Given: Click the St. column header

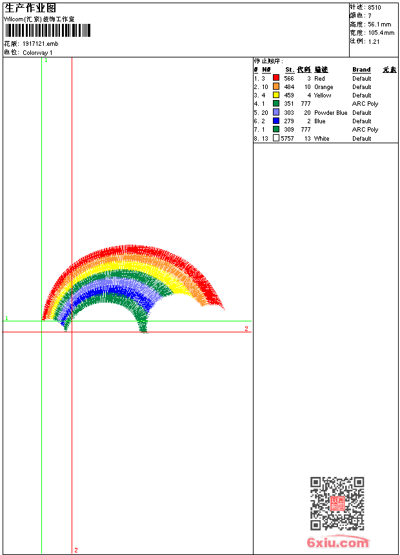Looking at the screenshot, I should 289,70.
